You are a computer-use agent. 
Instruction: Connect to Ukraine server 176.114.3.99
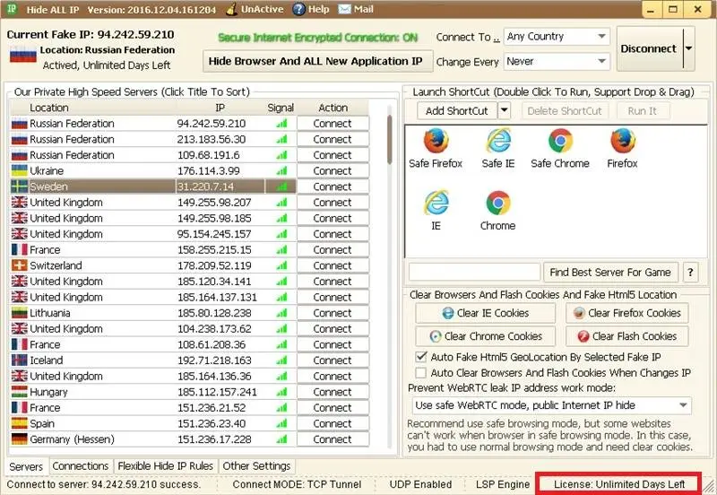pos(333,170)
